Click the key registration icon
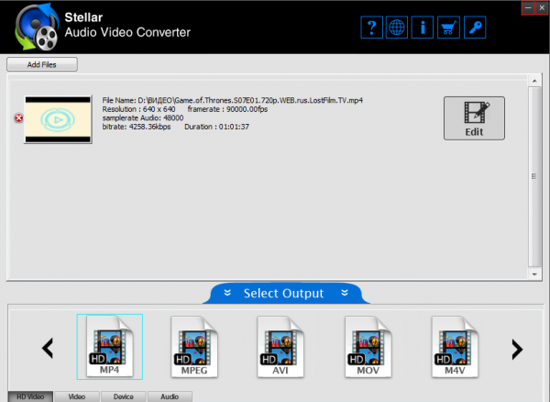Image resolution: width=550 pixels, height=402 pixels. (475, 27)
